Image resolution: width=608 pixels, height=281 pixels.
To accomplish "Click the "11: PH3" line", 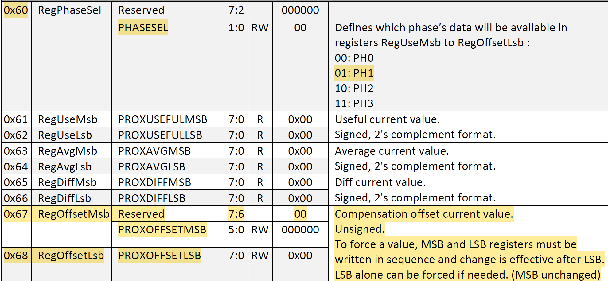I will pyautogui.click(x=354, y=103).
